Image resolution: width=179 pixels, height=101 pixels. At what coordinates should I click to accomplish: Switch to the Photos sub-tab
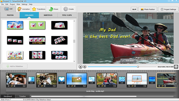(10, 15)
